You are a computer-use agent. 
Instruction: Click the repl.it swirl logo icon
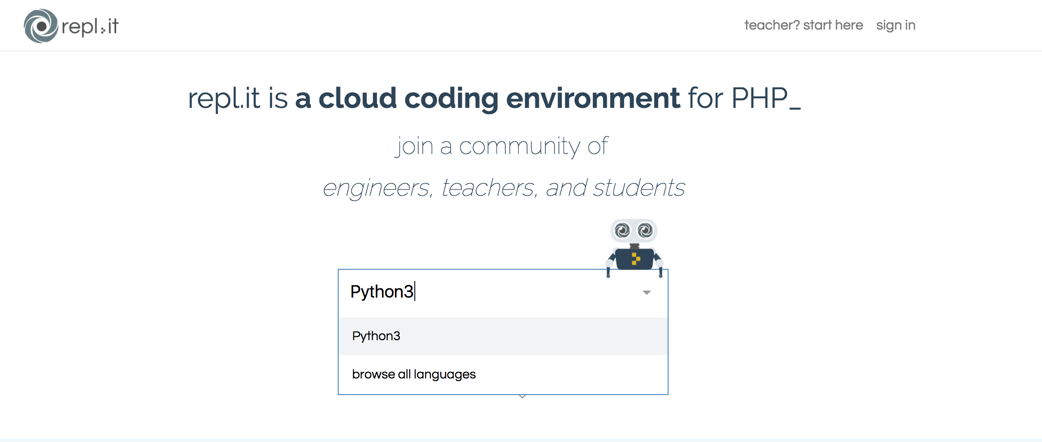[41, 26]
